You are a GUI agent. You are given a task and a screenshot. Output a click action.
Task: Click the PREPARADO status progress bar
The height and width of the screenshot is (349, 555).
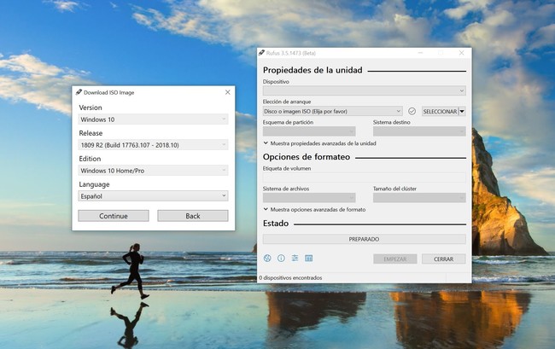[x=365, y=239]
